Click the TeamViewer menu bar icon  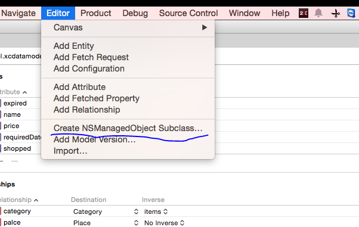[351, 13]
